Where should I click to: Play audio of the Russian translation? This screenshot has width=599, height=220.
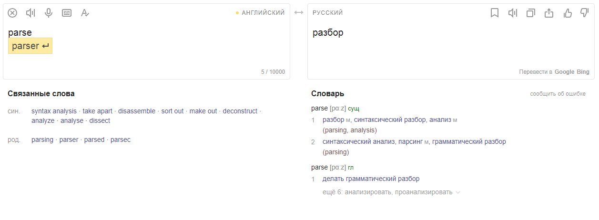(x=513, y=13)
